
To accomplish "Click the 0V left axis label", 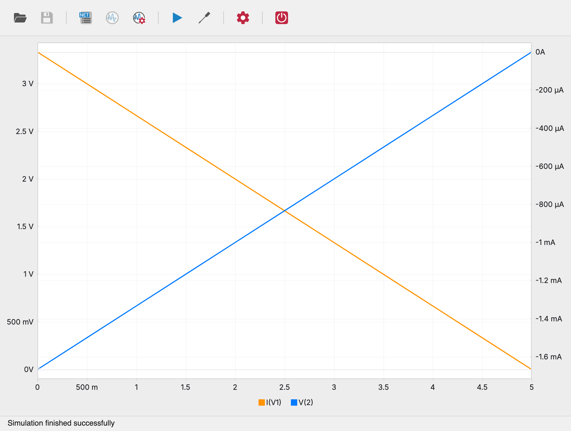I will click(29, 370).
